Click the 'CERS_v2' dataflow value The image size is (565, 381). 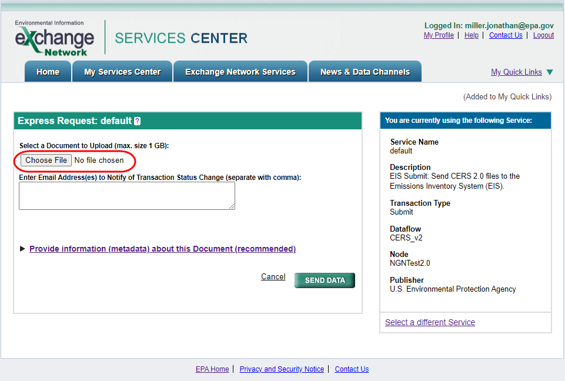pyautogui.click(x=406, y=238)
